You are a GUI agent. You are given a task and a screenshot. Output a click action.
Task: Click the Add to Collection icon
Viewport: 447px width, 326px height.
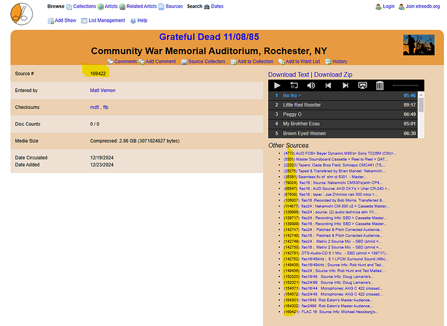click(x=234, y=61)
